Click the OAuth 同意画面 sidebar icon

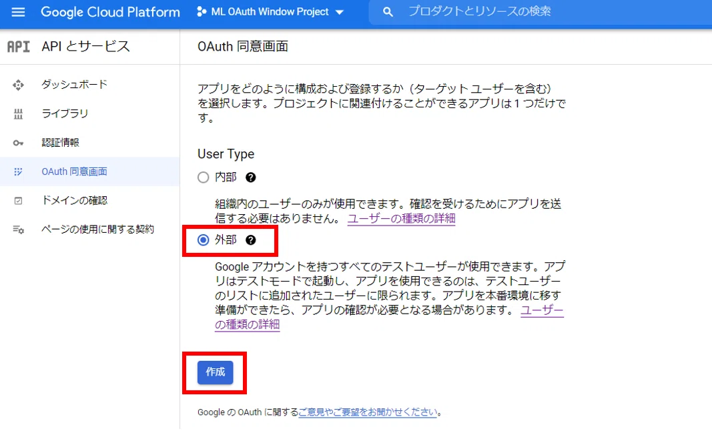(18, 171)
